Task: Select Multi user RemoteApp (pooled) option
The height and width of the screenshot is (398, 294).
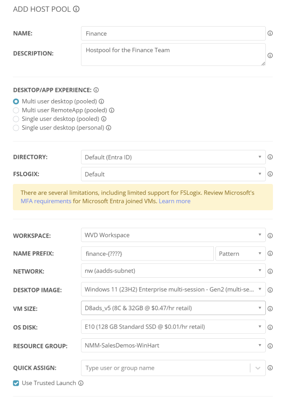Action: tap(16, 110)
